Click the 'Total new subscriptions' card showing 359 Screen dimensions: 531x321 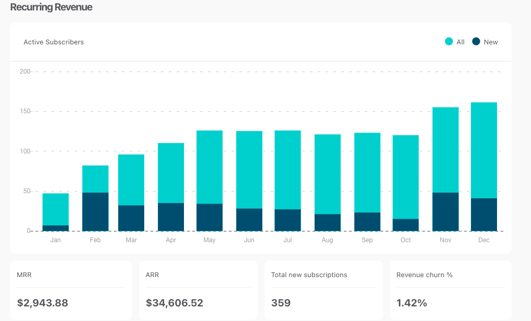click(323, 290)
